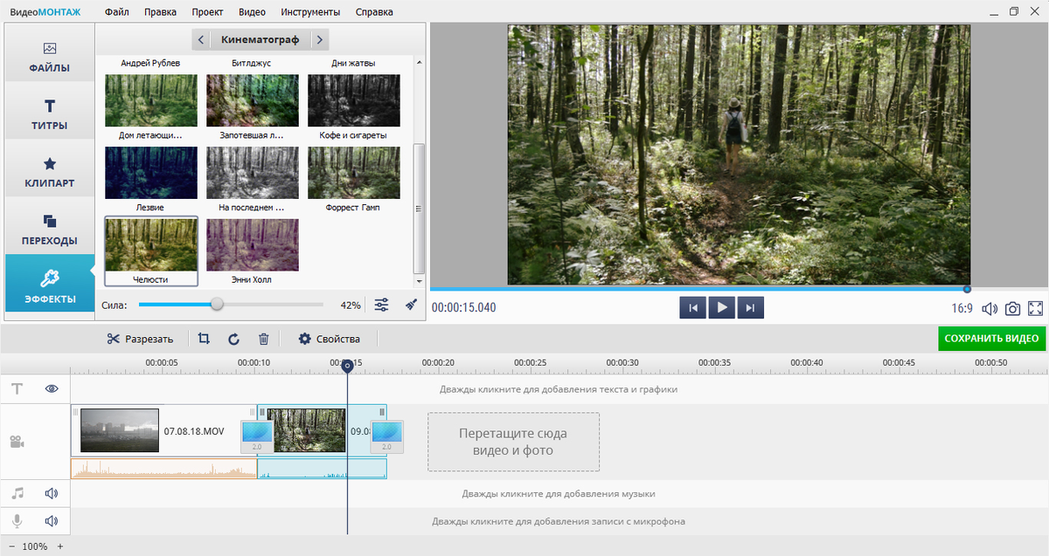This screenshot has width=1049, height=556.
Task: Click the video track camera icon
Action: point(17,442)
